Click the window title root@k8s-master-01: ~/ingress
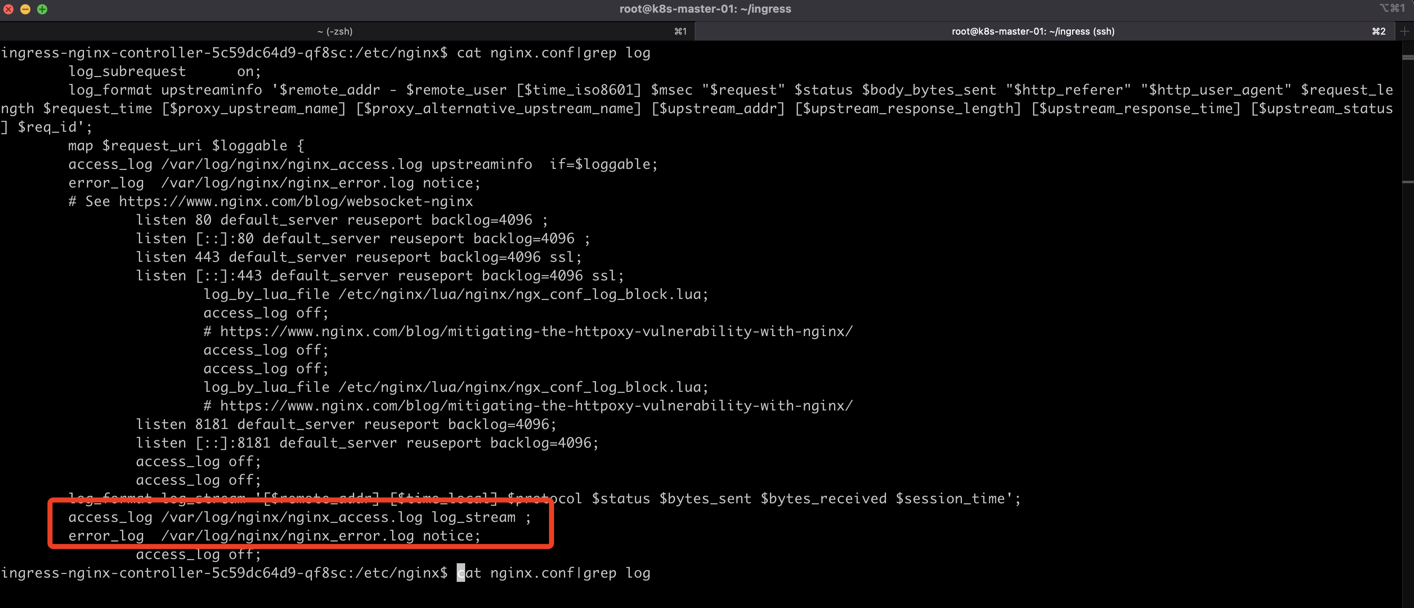Viewport: 1414px width, 608px height. pyautogui.click(x=705, y=9)
